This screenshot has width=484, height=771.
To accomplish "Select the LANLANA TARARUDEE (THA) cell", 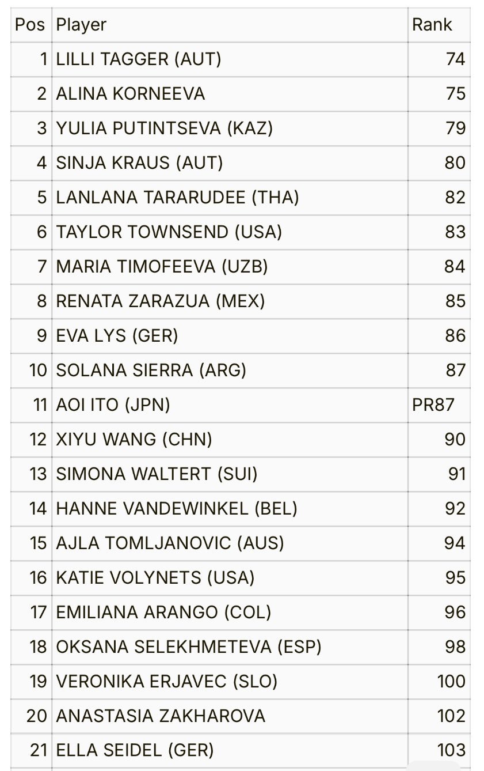I will pos(230,198).
